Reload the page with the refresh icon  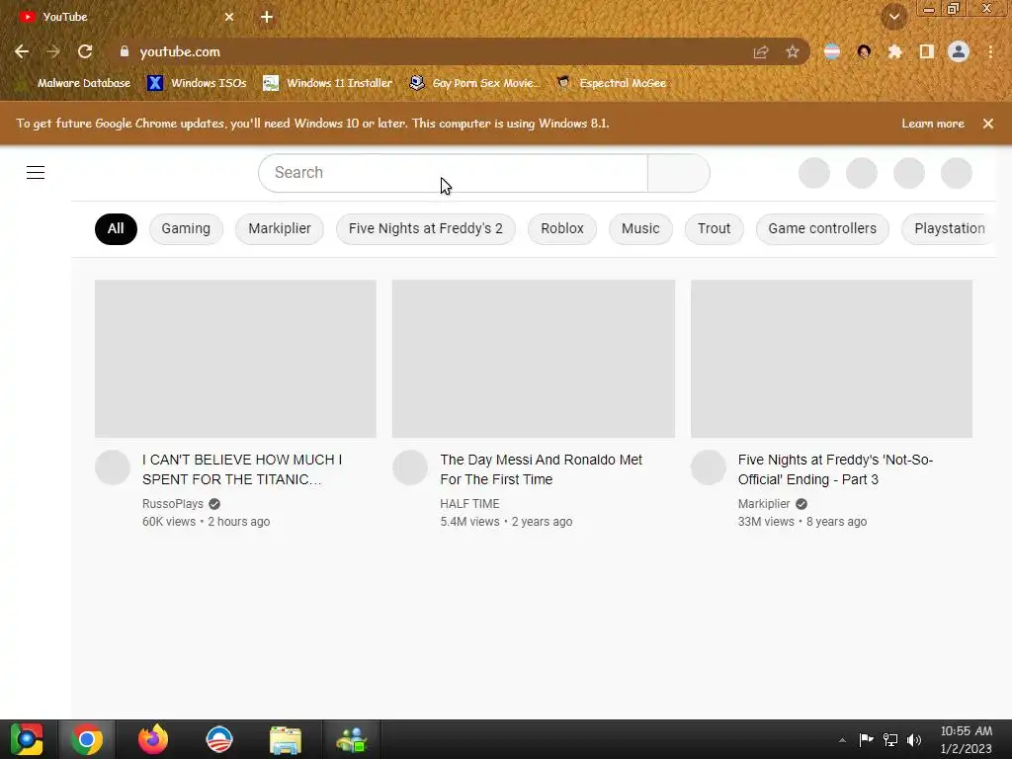point(85,51)
